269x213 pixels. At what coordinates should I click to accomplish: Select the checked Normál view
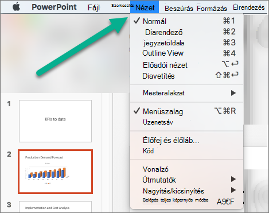[x=186, y=21]
